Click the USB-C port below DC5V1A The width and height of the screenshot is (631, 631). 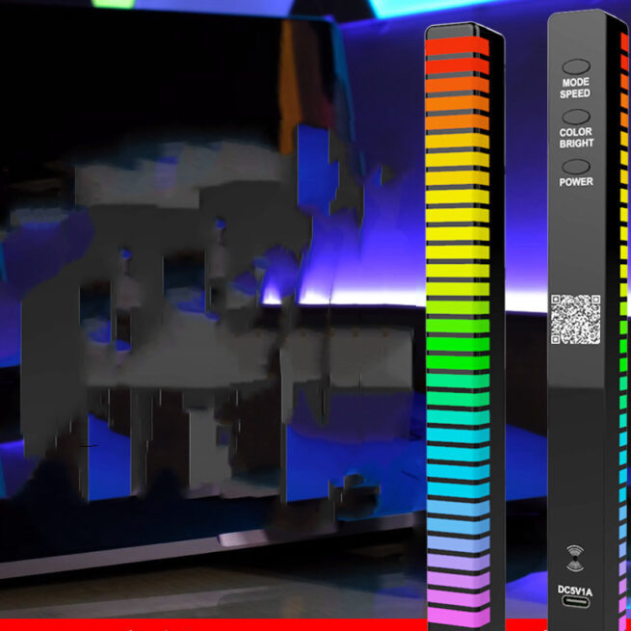pos(575,602)
